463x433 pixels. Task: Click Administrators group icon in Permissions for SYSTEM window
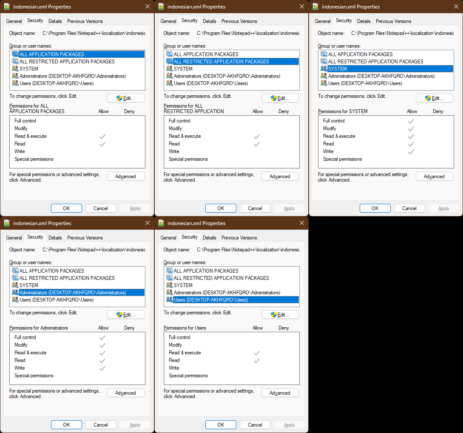tap(324, 76)
